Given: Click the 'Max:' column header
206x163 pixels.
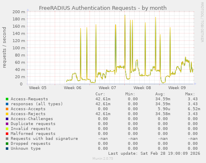Looking at the screenshot, I should point(190,94).
